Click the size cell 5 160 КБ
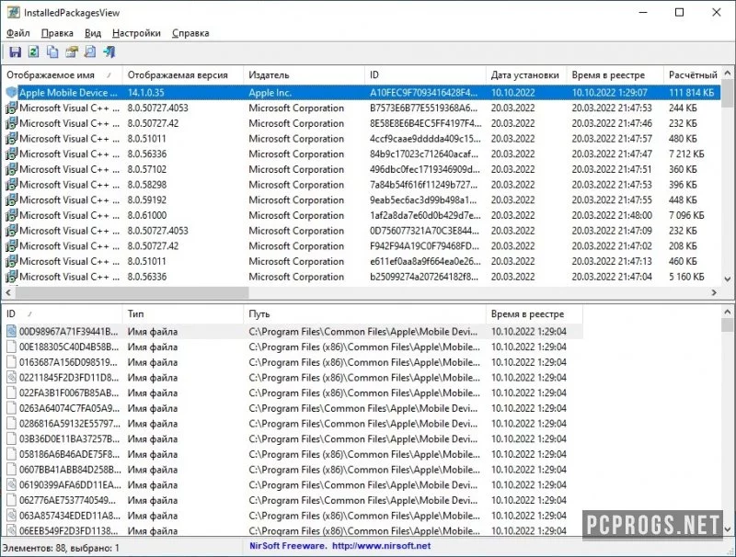This screenshot has width=736, height=557. 686,277
